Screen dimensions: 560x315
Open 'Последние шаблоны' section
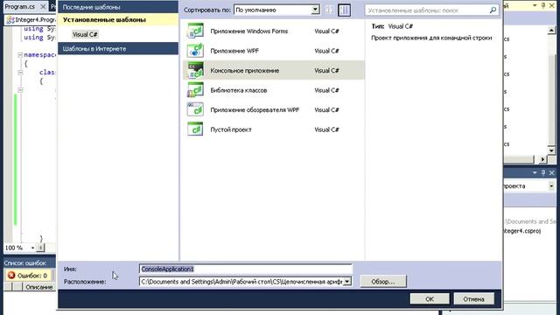coord(118,7)
